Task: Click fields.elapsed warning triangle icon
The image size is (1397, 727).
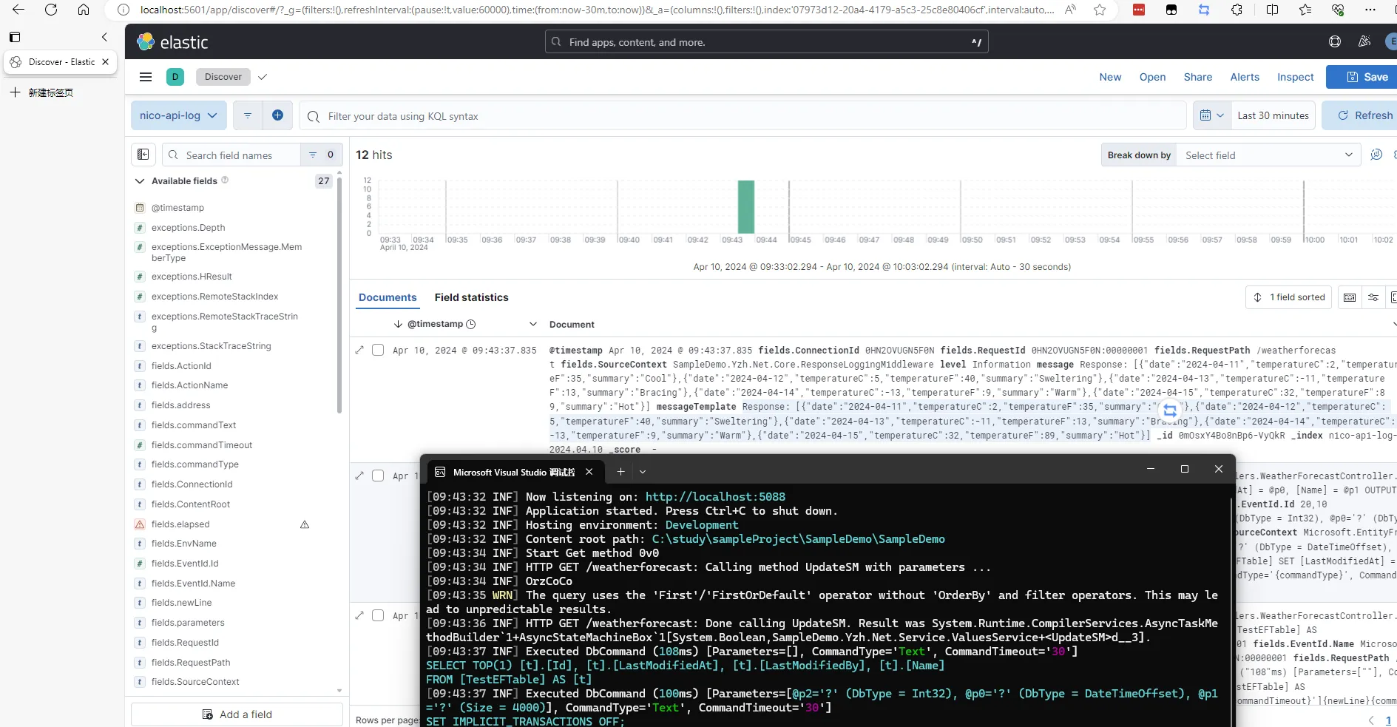Action: (x=305, y=524)
